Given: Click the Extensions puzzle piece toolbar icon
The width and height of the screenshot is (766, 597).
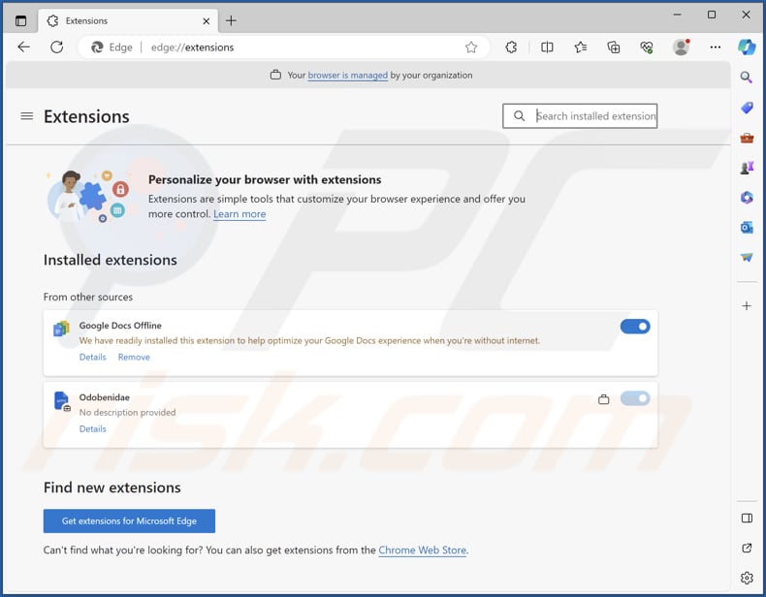Looking at the screenshot, I should click(x=512, y=47).
